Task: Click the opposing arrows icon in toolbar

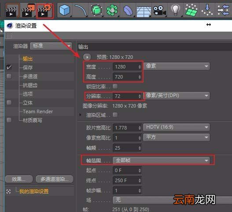Action: click(223, 10)
